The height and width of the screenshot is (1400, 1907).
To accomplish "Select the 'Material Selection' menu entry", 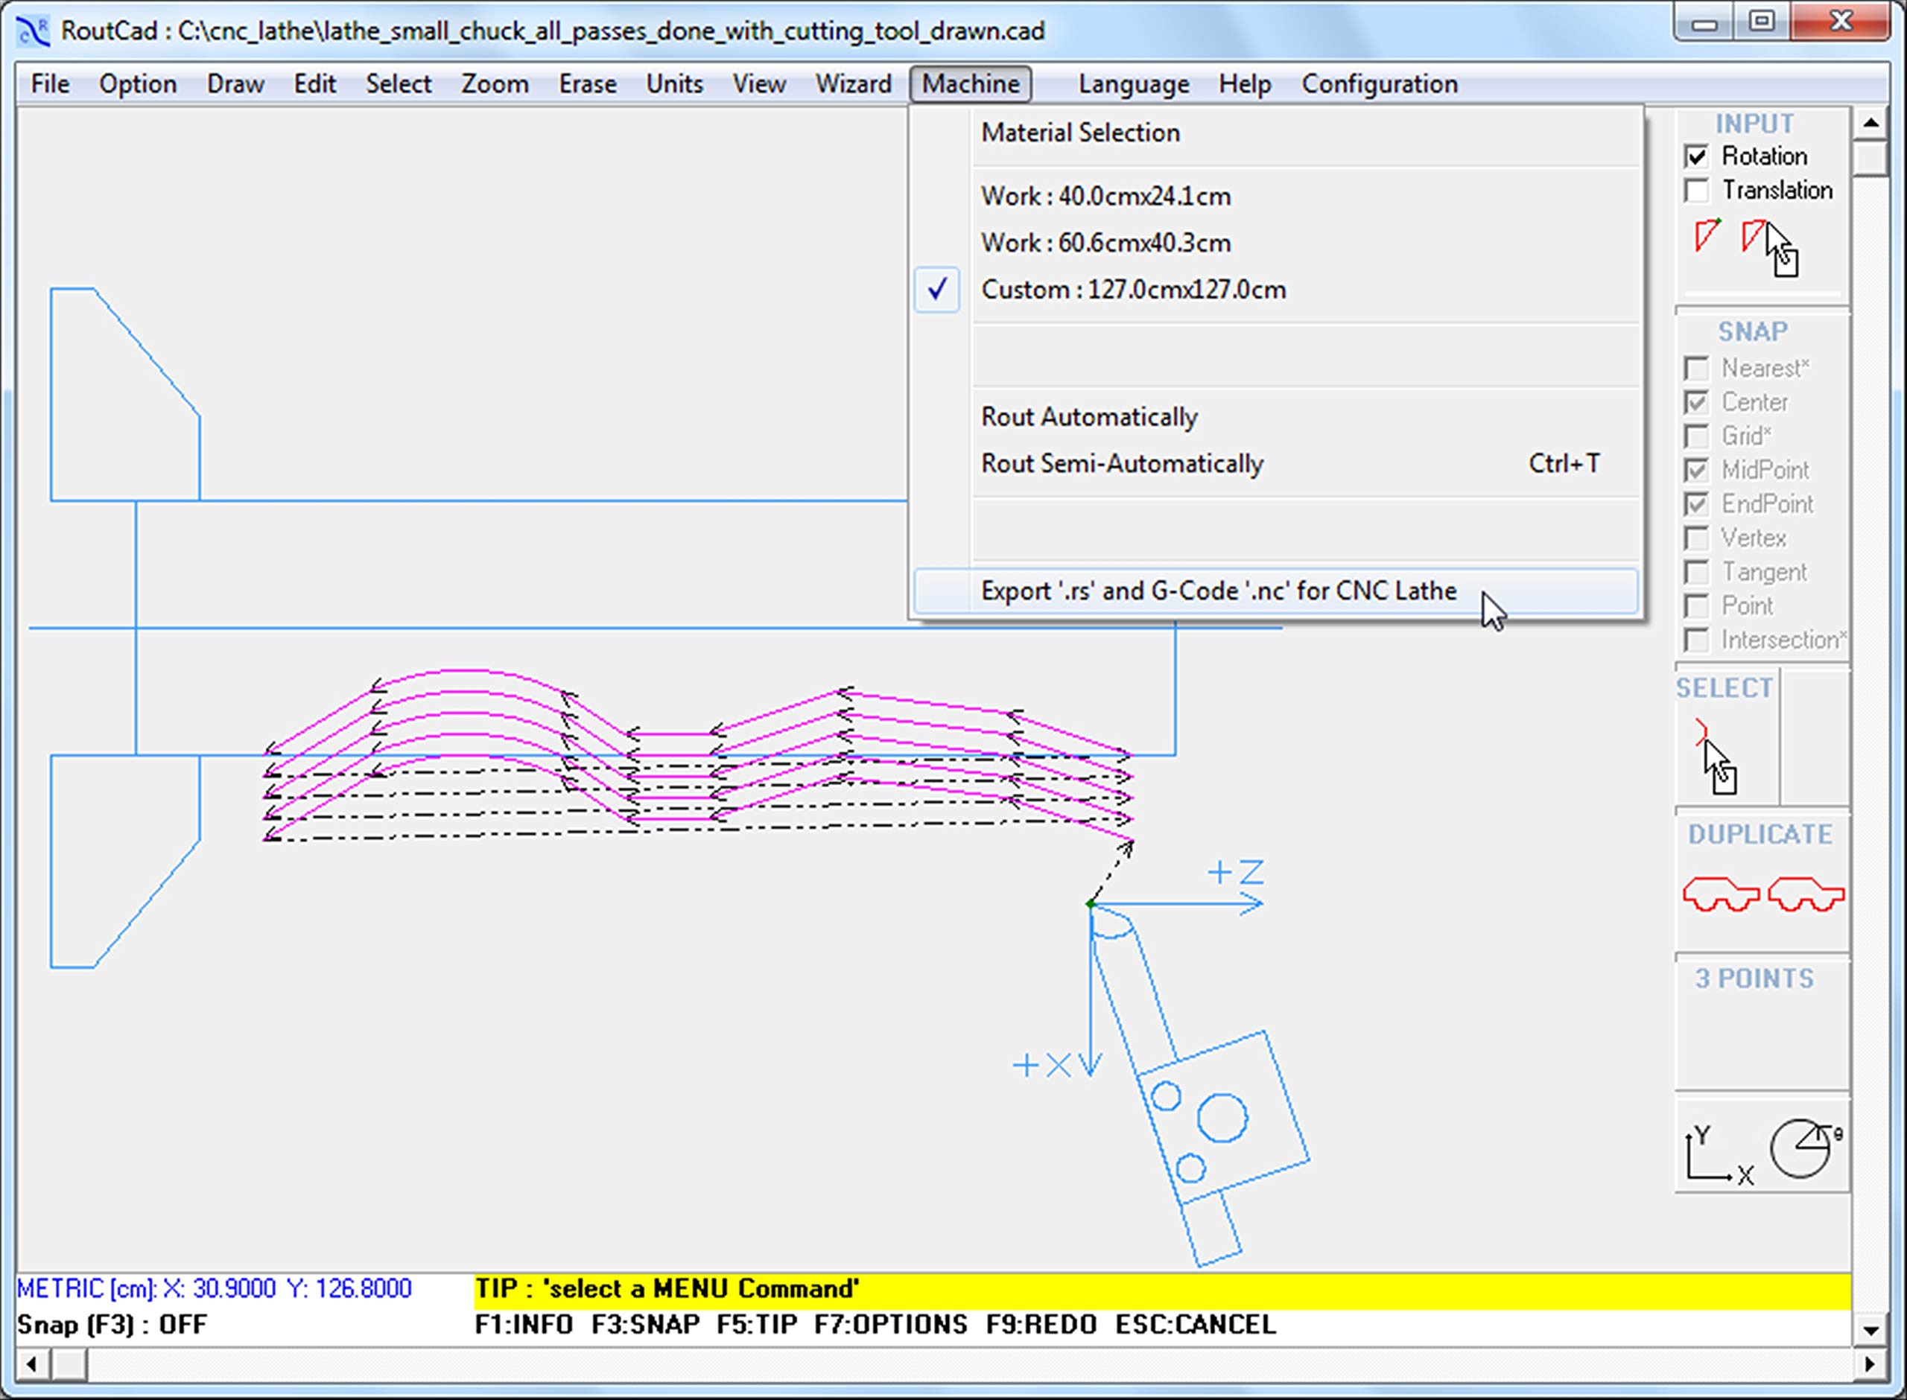I will pos(1080,133).
